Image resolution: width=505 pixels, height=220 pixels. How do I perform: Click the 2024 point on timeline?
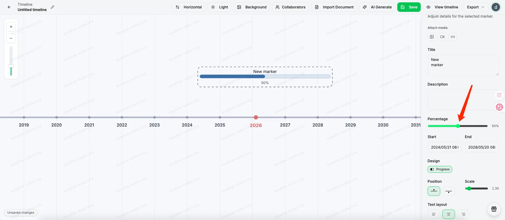pos(187,117)
